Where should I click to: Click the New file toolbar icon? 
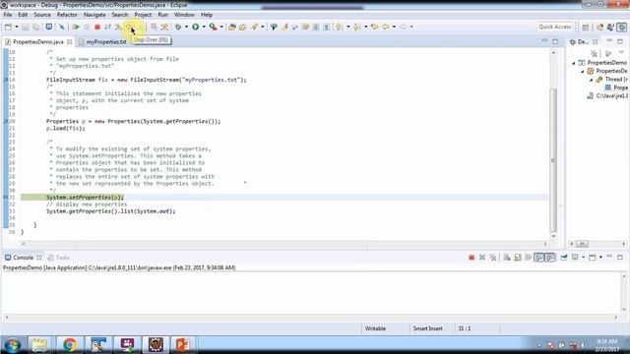tap(8, 27)
